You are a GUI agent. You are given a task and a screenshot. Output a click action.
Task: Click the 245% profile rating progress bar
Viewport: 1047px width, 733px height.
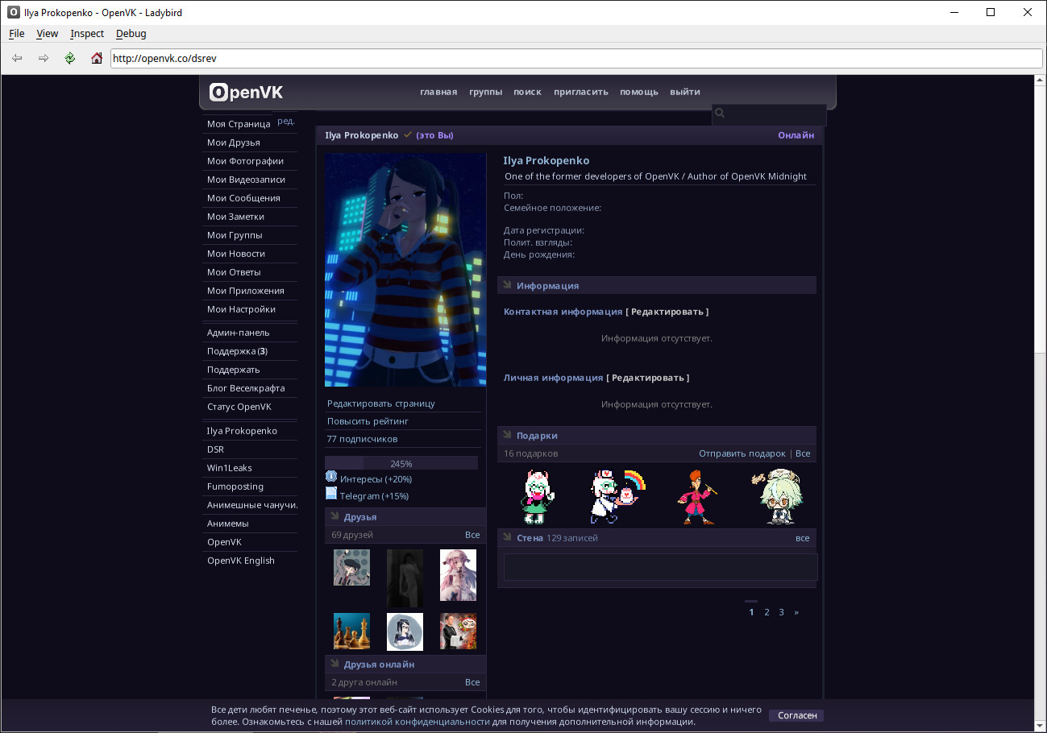[401, 463]
